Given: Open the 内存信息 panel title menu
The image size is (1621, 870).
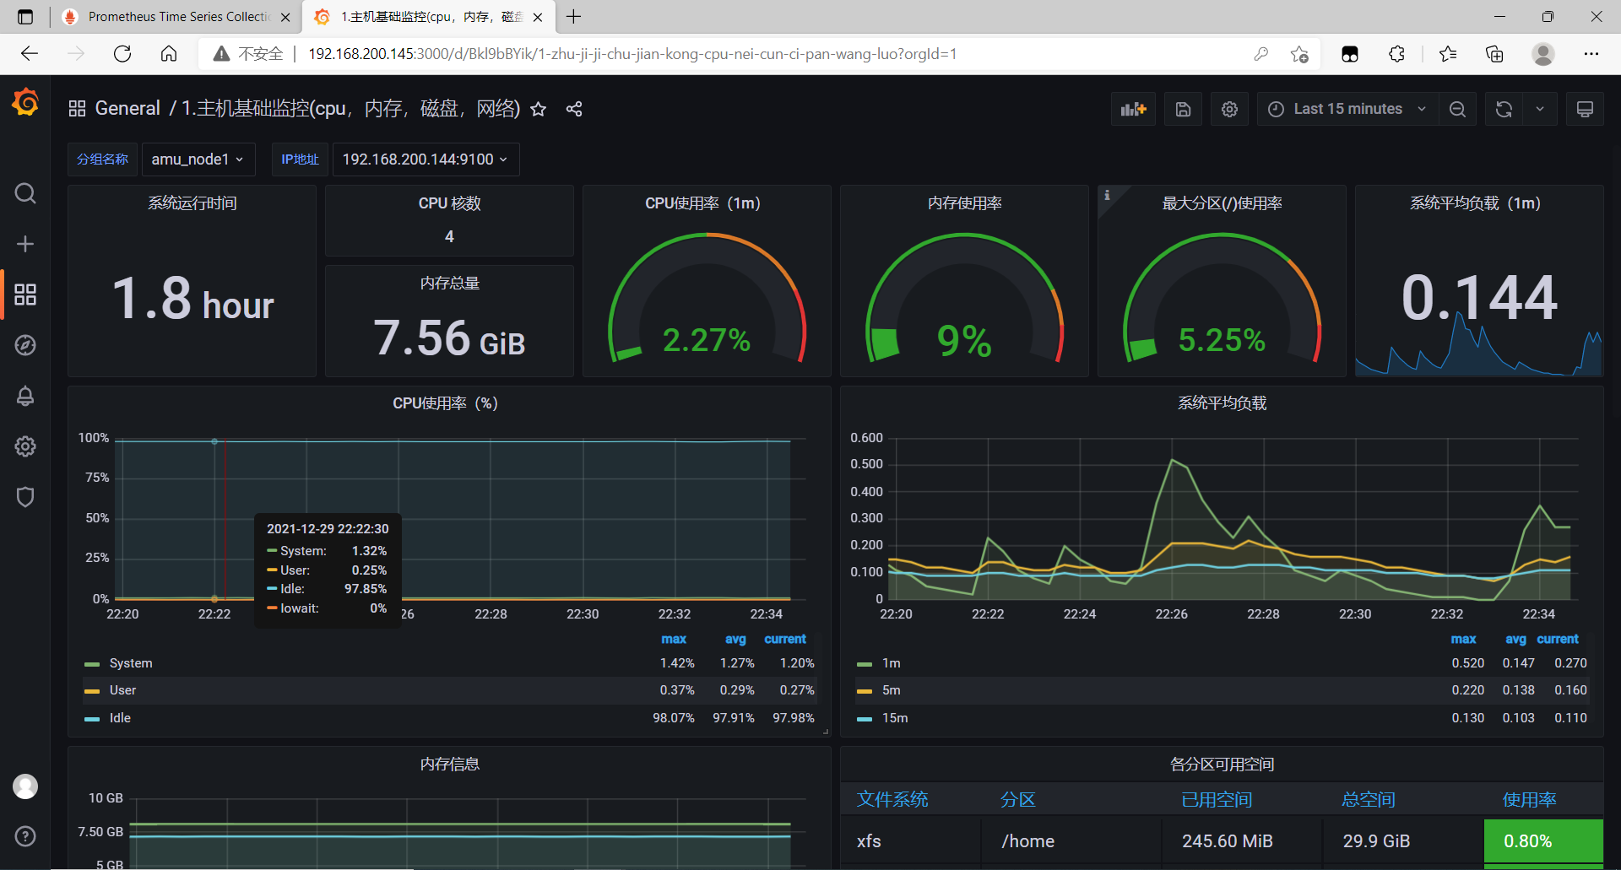Looking at the screenshot, I should click(x=449, y=764).
